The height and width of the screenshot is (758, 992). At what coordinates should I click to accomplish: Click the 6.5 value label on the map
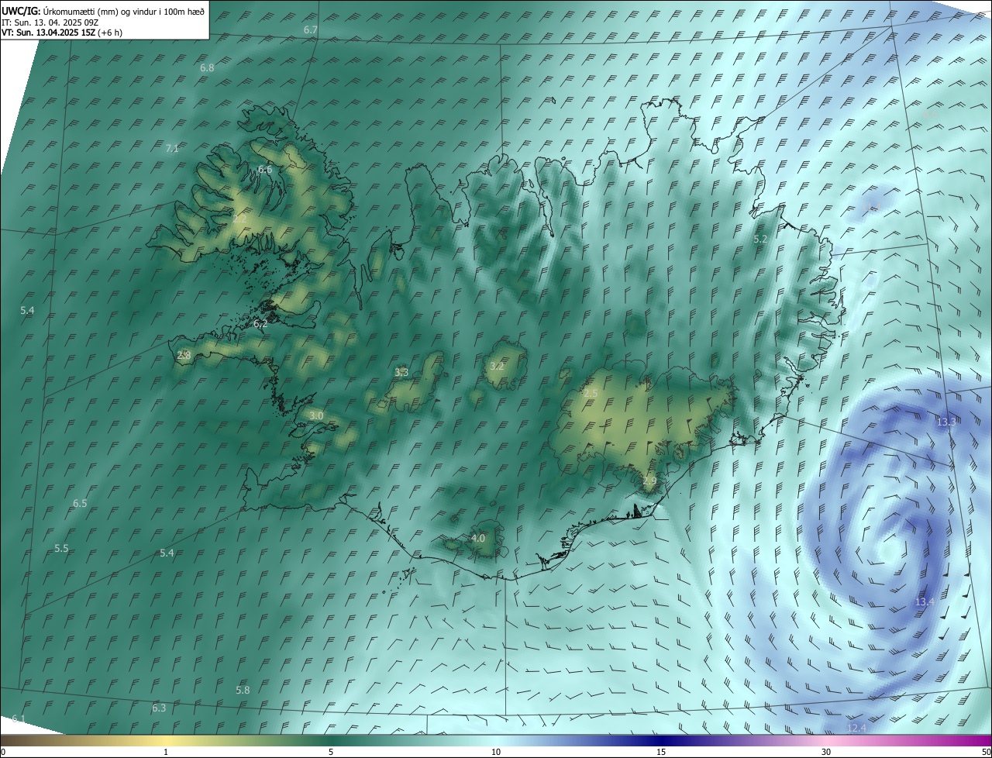[80, 504]
